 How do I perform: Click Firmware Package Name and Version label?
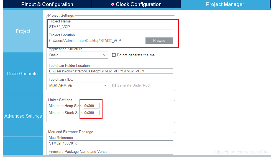point(79,151)
